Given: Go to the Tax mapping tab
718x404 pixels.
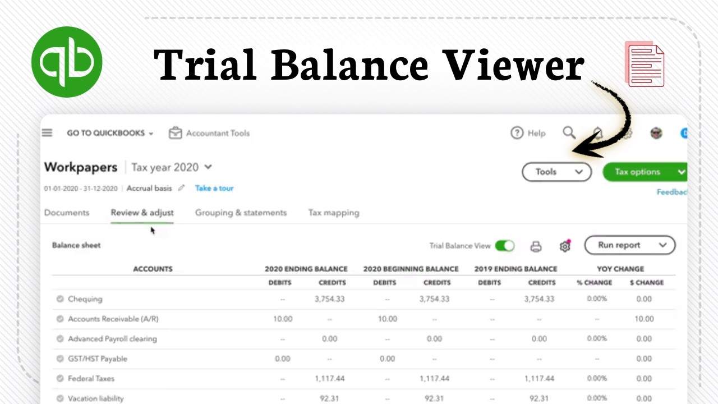Looking at the screenshot, I should coord(334,213).
